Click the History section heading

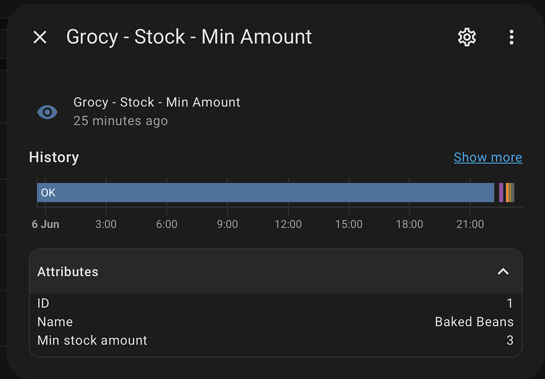(x=54, y=157)
